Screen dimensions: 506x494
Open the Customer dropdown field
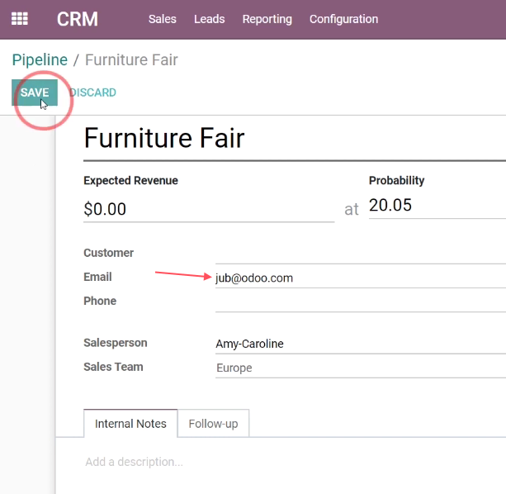coord(361,254)
